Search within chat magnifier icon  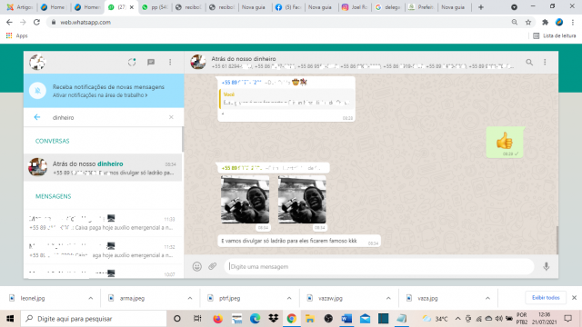pos(529,63)
